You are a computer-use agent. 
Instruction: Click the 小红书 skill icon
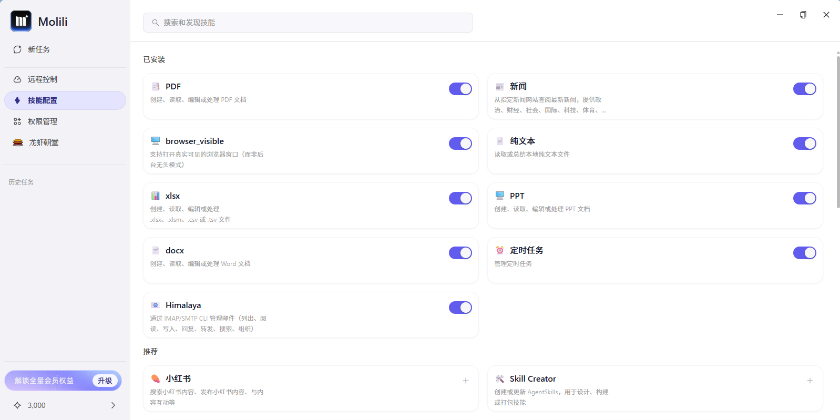pyautogui.click(x=156, y=378)
